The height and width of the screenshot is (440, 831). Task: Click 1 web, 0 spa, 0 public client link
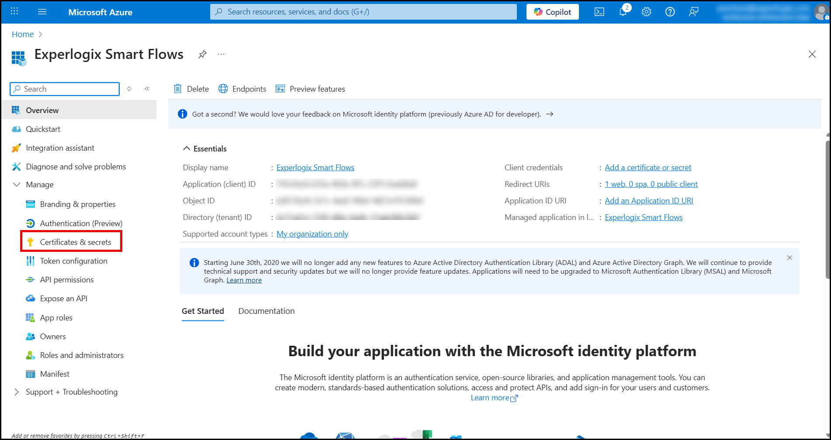pos(651,184)
